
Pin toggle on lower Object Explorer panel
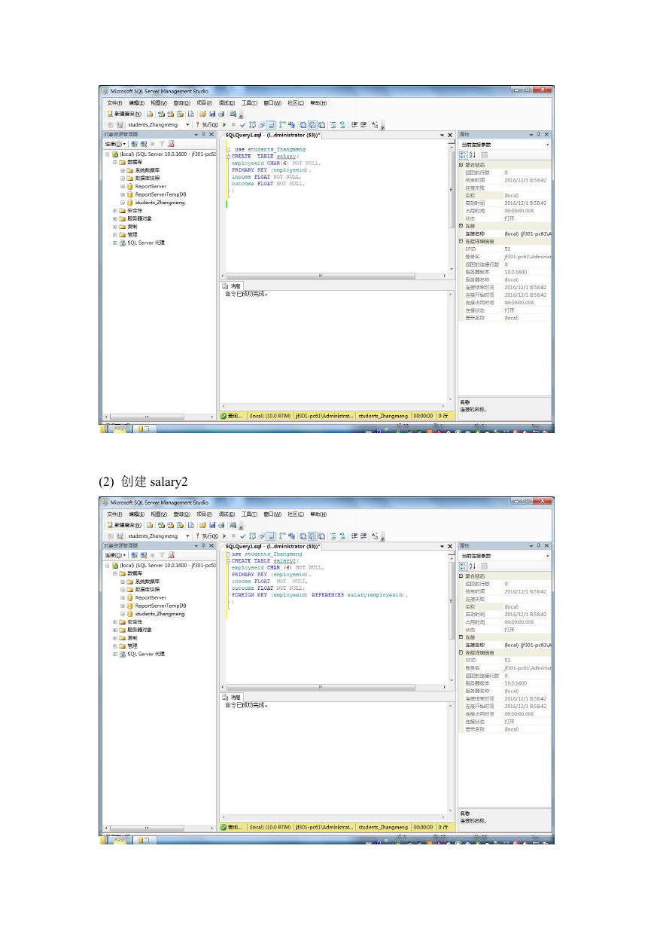click(203, 545)
